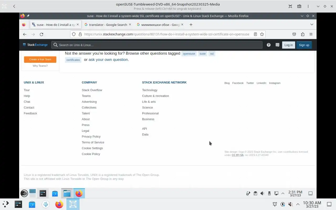View site padlock security info
This screenshot has width=336, height=210.
coord(80,34)
